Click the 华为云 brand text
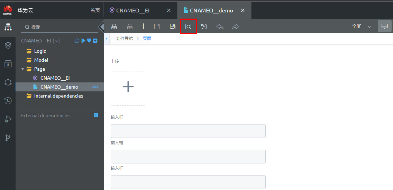Screen dimensions: 393x190 (25, 10)
